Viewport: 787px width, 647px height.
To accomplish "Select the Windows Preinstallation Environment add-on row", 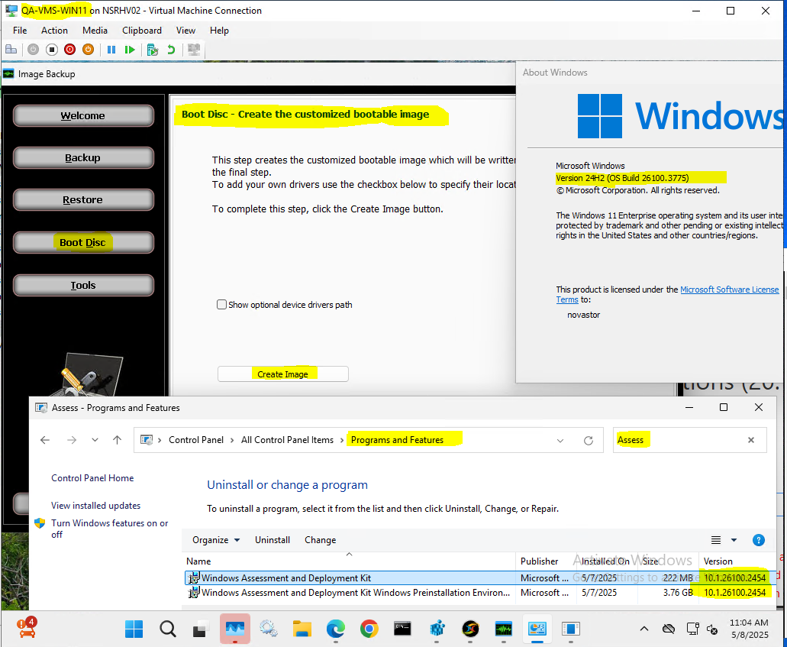I will [x=480, y=593].
